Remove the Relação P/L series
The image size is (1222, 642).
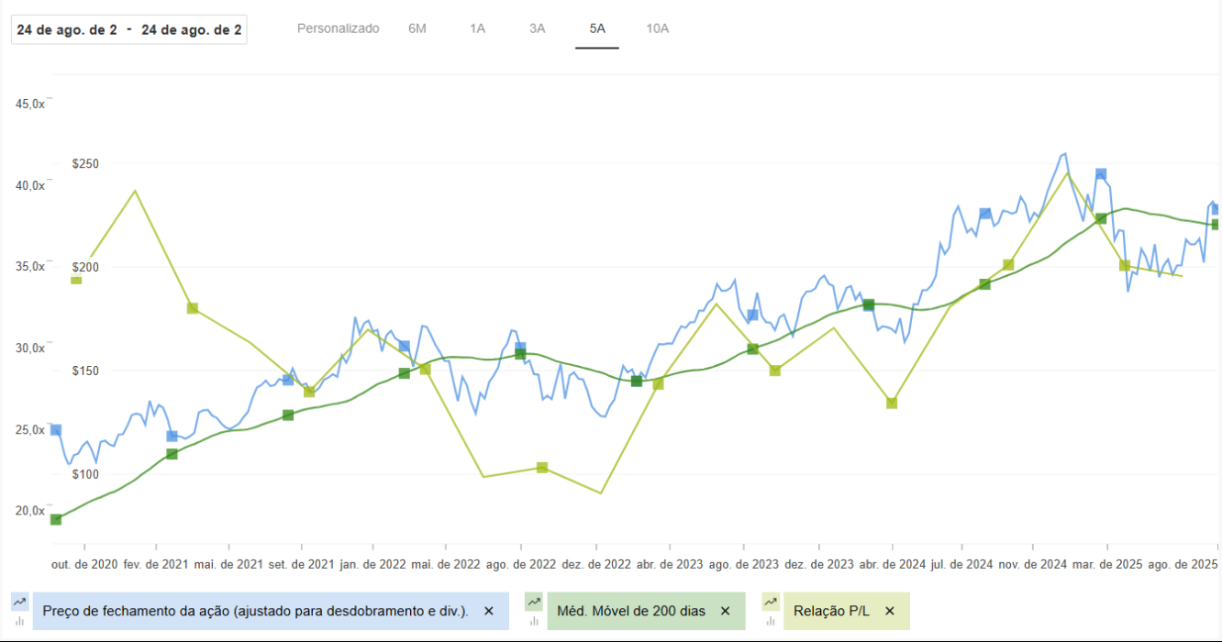[x=889, y=611]
